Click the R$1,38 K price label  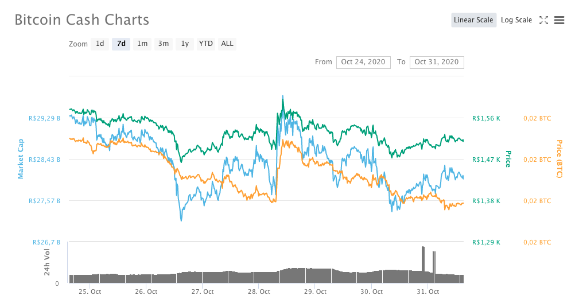point(486,201)
